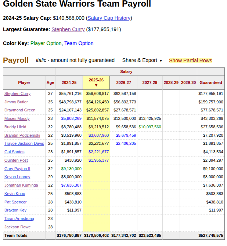
Task: Click Moses Moody's team option $5,803,269
Action: [71, 118]
